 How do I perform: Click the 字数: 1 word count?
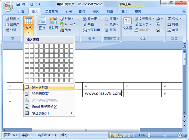coord(27,135)
